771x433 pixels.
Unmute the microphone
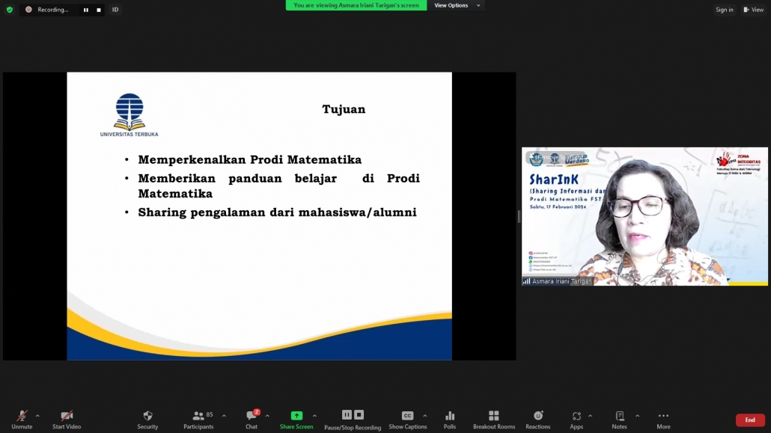point(22,420)
